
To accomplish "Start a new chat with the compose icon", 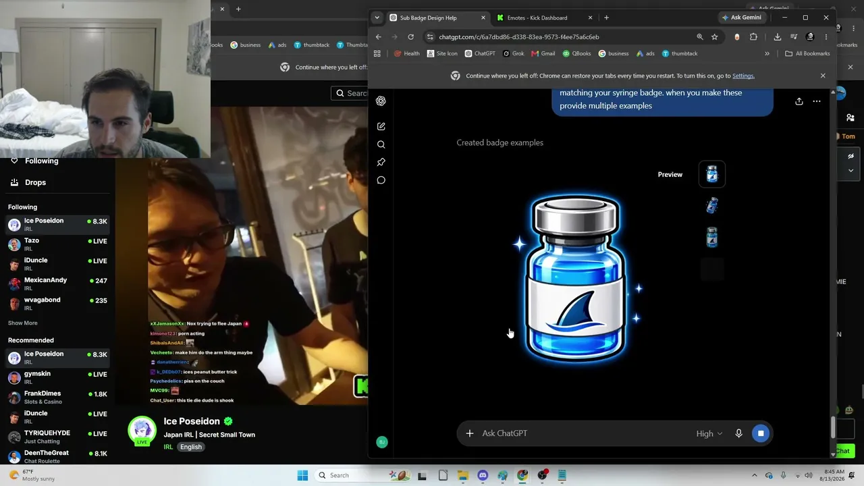I will click(x=381, y=126).
